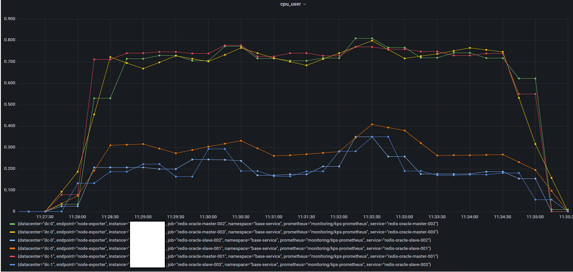The image size is (573, 272).
Task: Open the cpu_user panel dropdown menu
Action: click(304, 4)
